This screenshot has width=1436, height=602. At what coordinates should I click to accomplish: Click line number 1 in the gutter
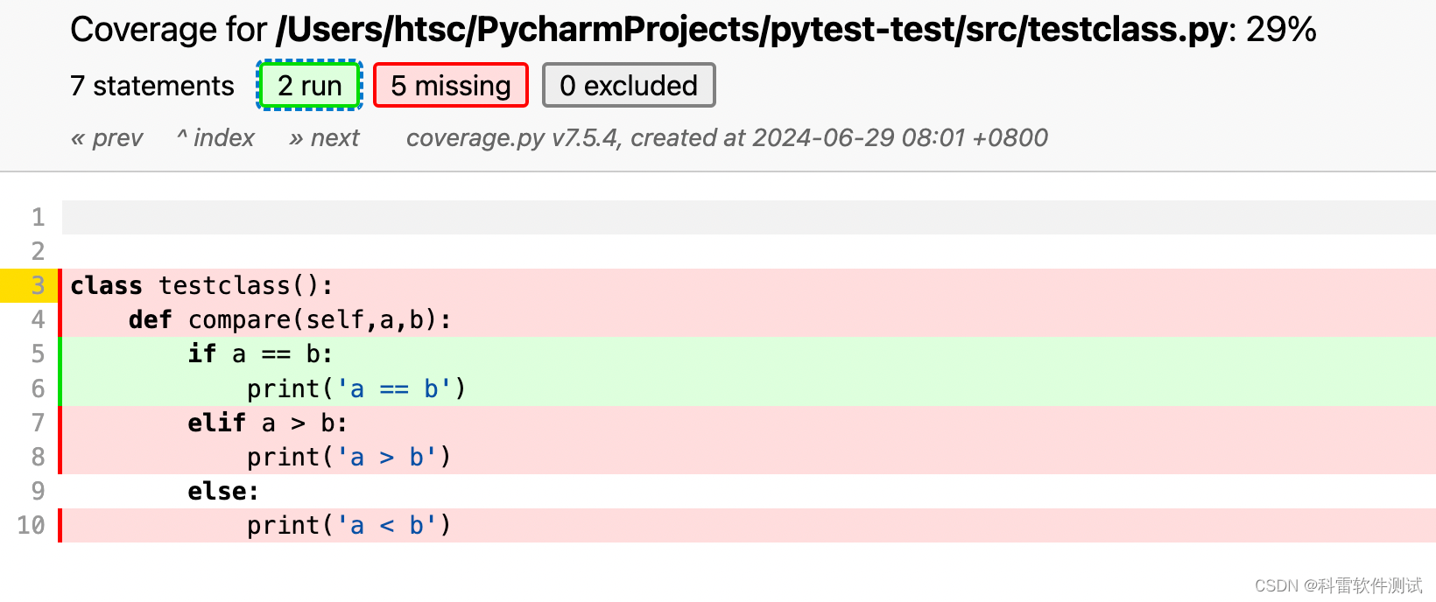tap(37, 217)
